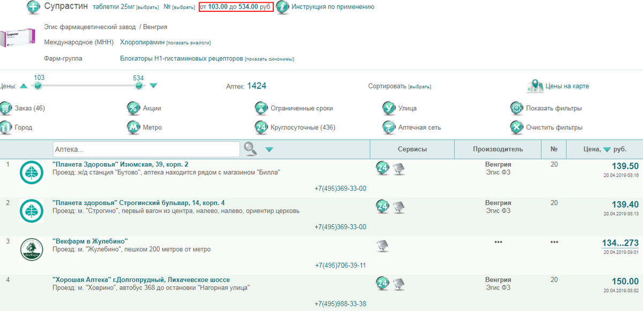This screenshot has height=311, width=643.
Task: Click the Ограниченные сроки hourglass icon
Action: (x=261, y=108)
